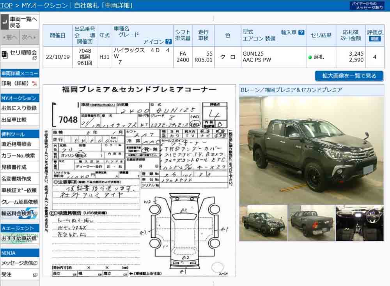
Task: Select お気に入り登録 in MYオークション
Action: 19,108
